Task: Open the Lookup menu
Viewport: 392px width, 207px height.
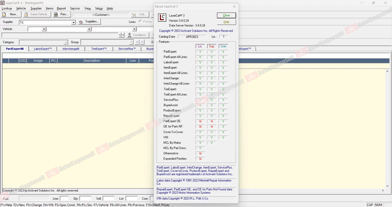Action: pos(7,8)
